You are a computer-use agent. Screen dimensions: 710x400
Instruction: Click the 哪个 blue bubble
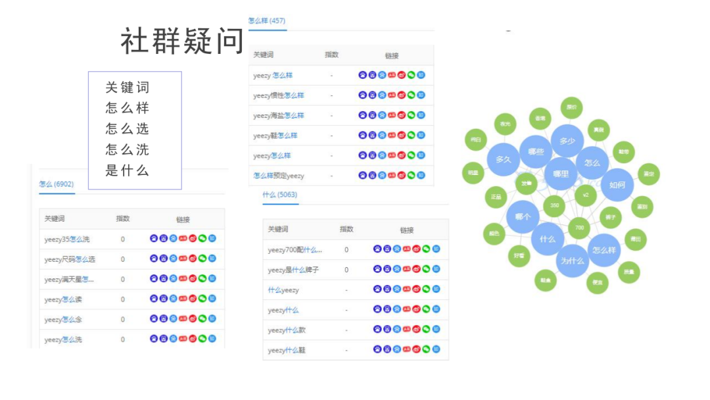click(x=523, y=217)
